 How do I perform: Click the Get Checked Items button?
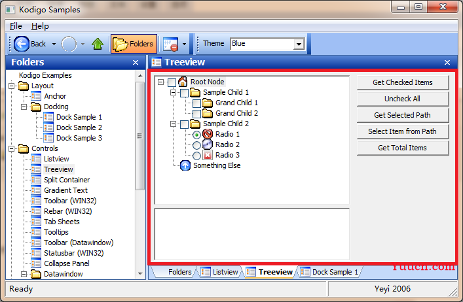click(403, 82)
